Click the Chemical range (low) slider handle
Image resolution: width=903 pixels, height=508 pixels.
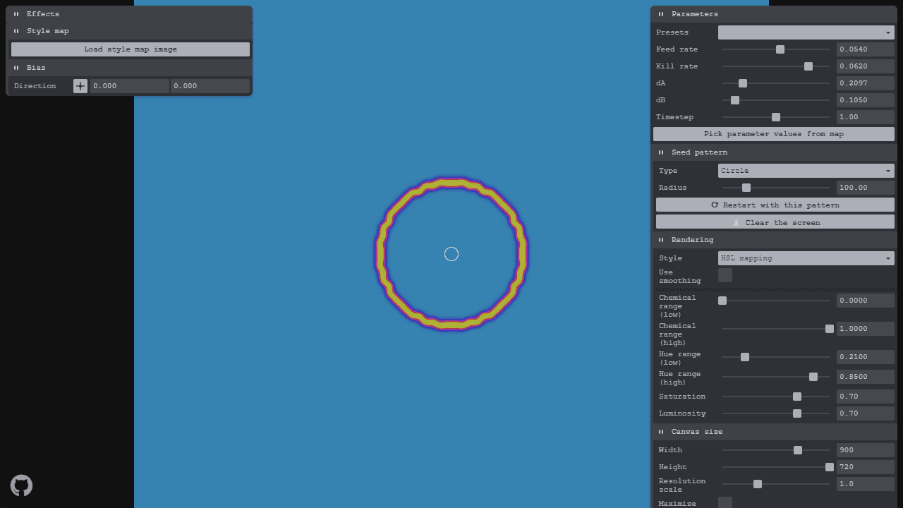(x=722, y=301)
